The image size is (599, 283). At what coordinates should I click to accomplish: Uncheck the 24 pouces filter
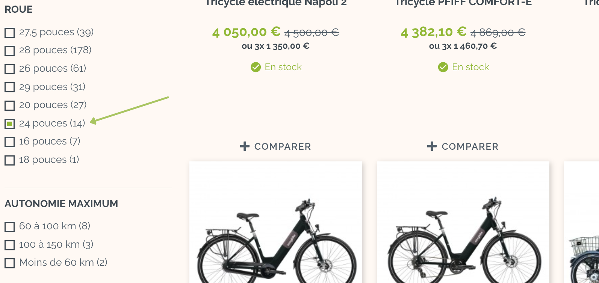10,123
